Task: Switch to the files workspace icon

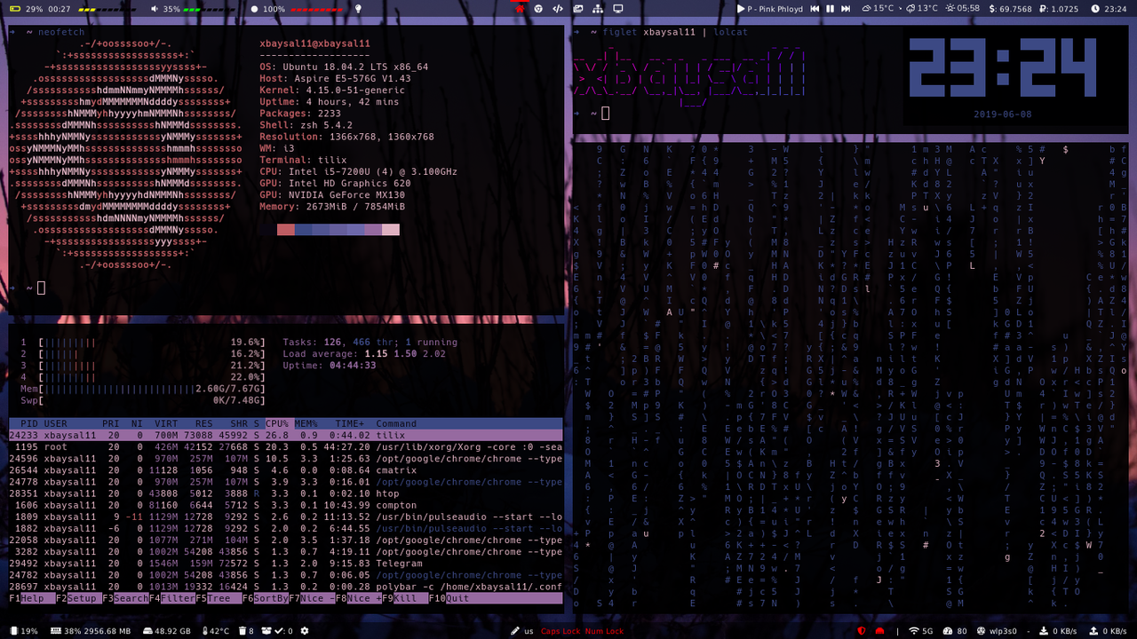Action: (578, 8)
